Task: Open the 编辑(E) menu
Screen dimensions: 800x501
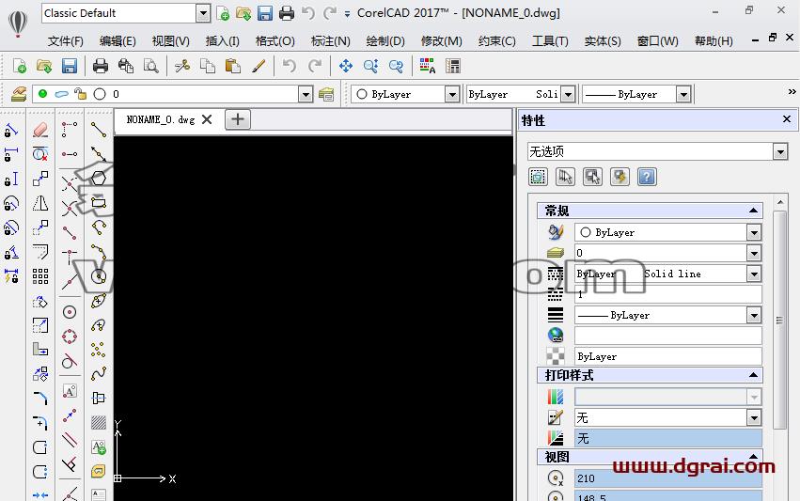Action: click(x=118, y=40)
